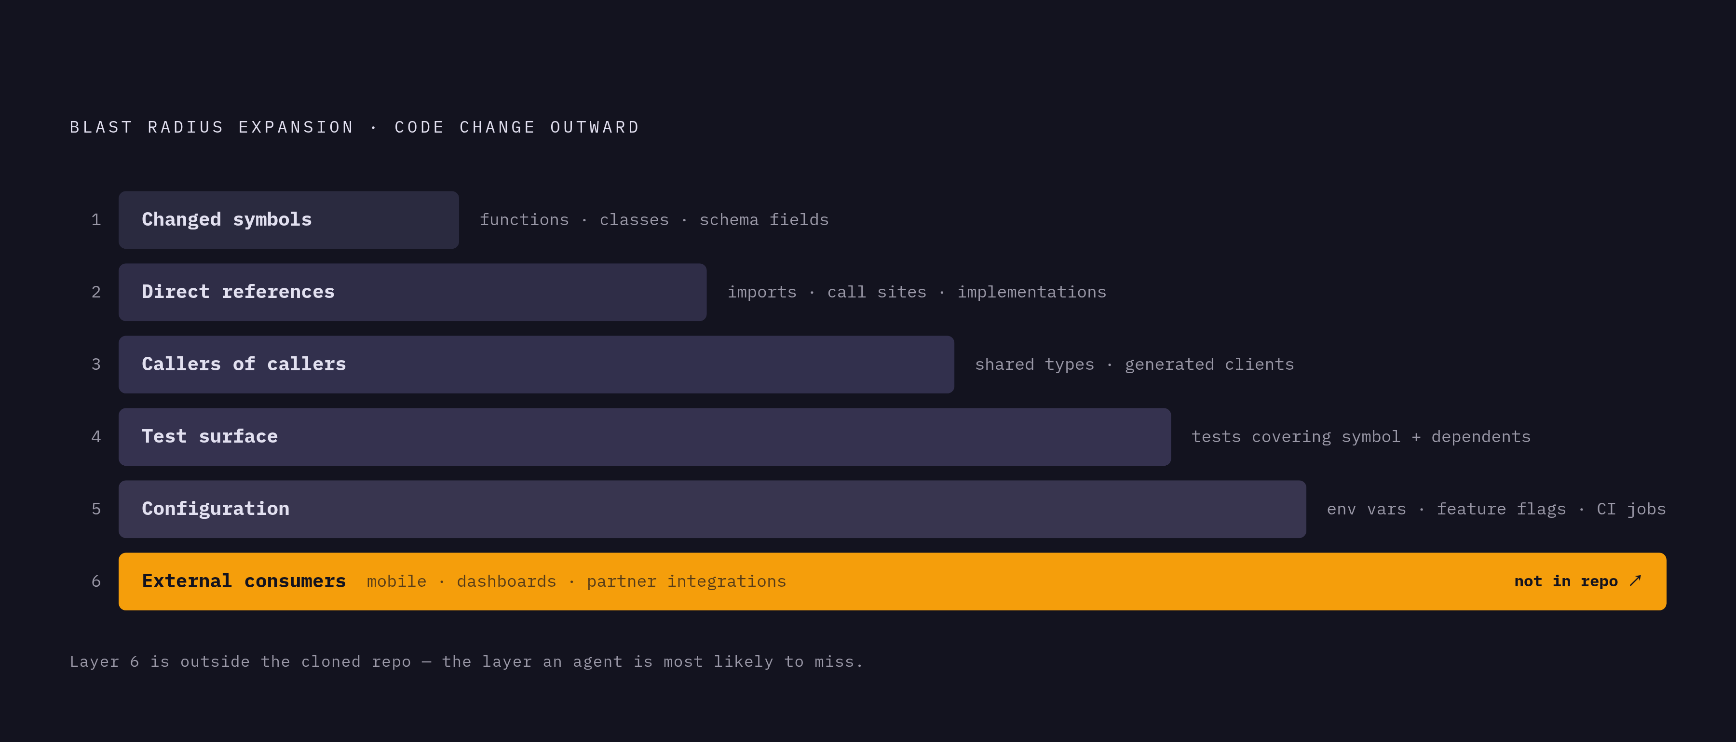Click the 'Changed symbols' bar

[x=288, y=220]
